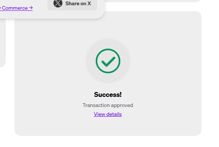Click the Share on X button
Viewport: 219px width, 147px height.
pos(72,4)
